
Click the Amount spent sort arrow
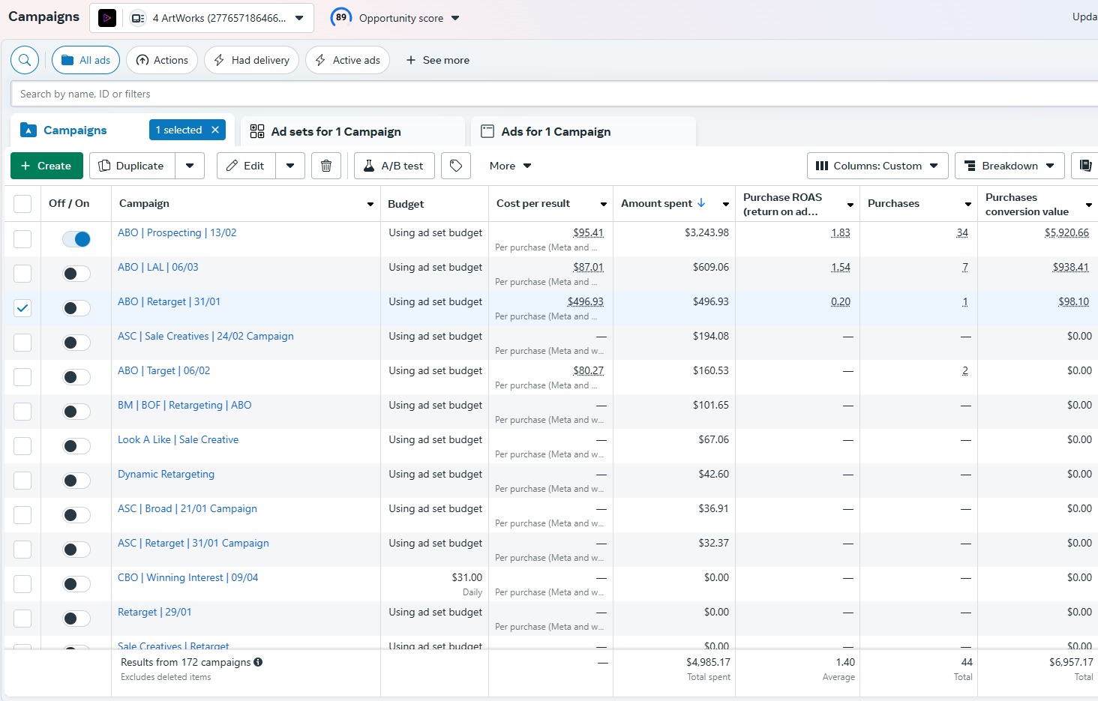(701, 203)
